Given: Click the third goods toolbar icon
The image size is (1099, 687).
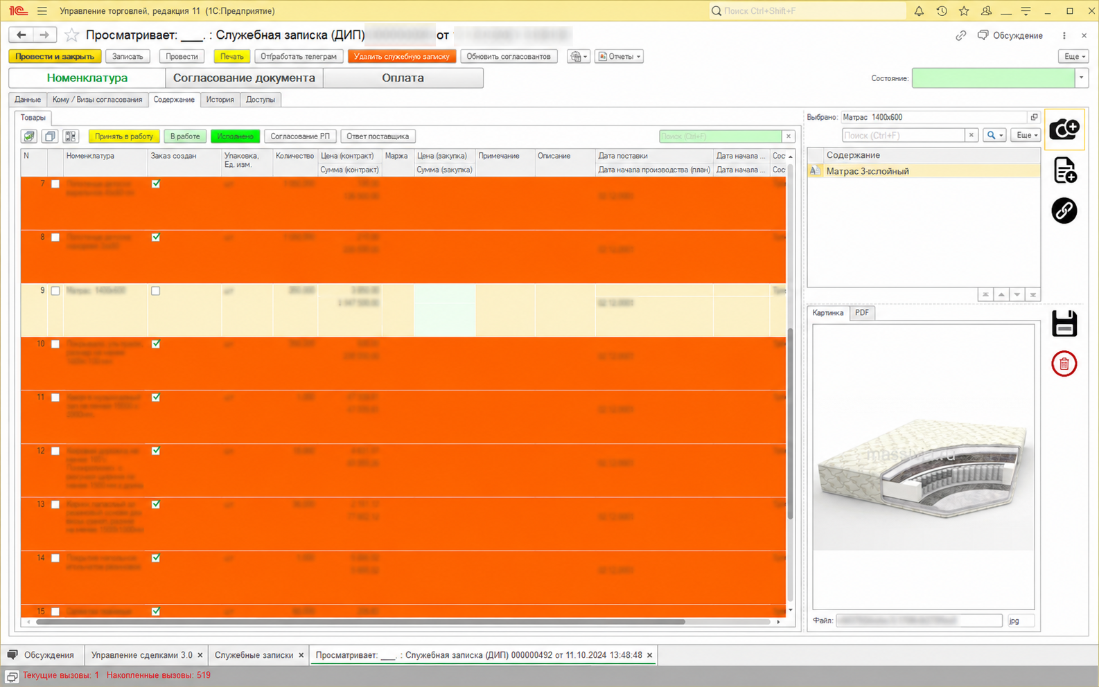Looking at the screenshot, I should pyautogui.click(x=71, y=136).
